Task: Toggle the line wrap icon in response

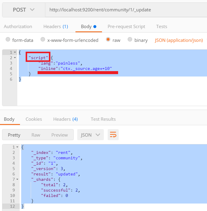Action: point(113,135)
